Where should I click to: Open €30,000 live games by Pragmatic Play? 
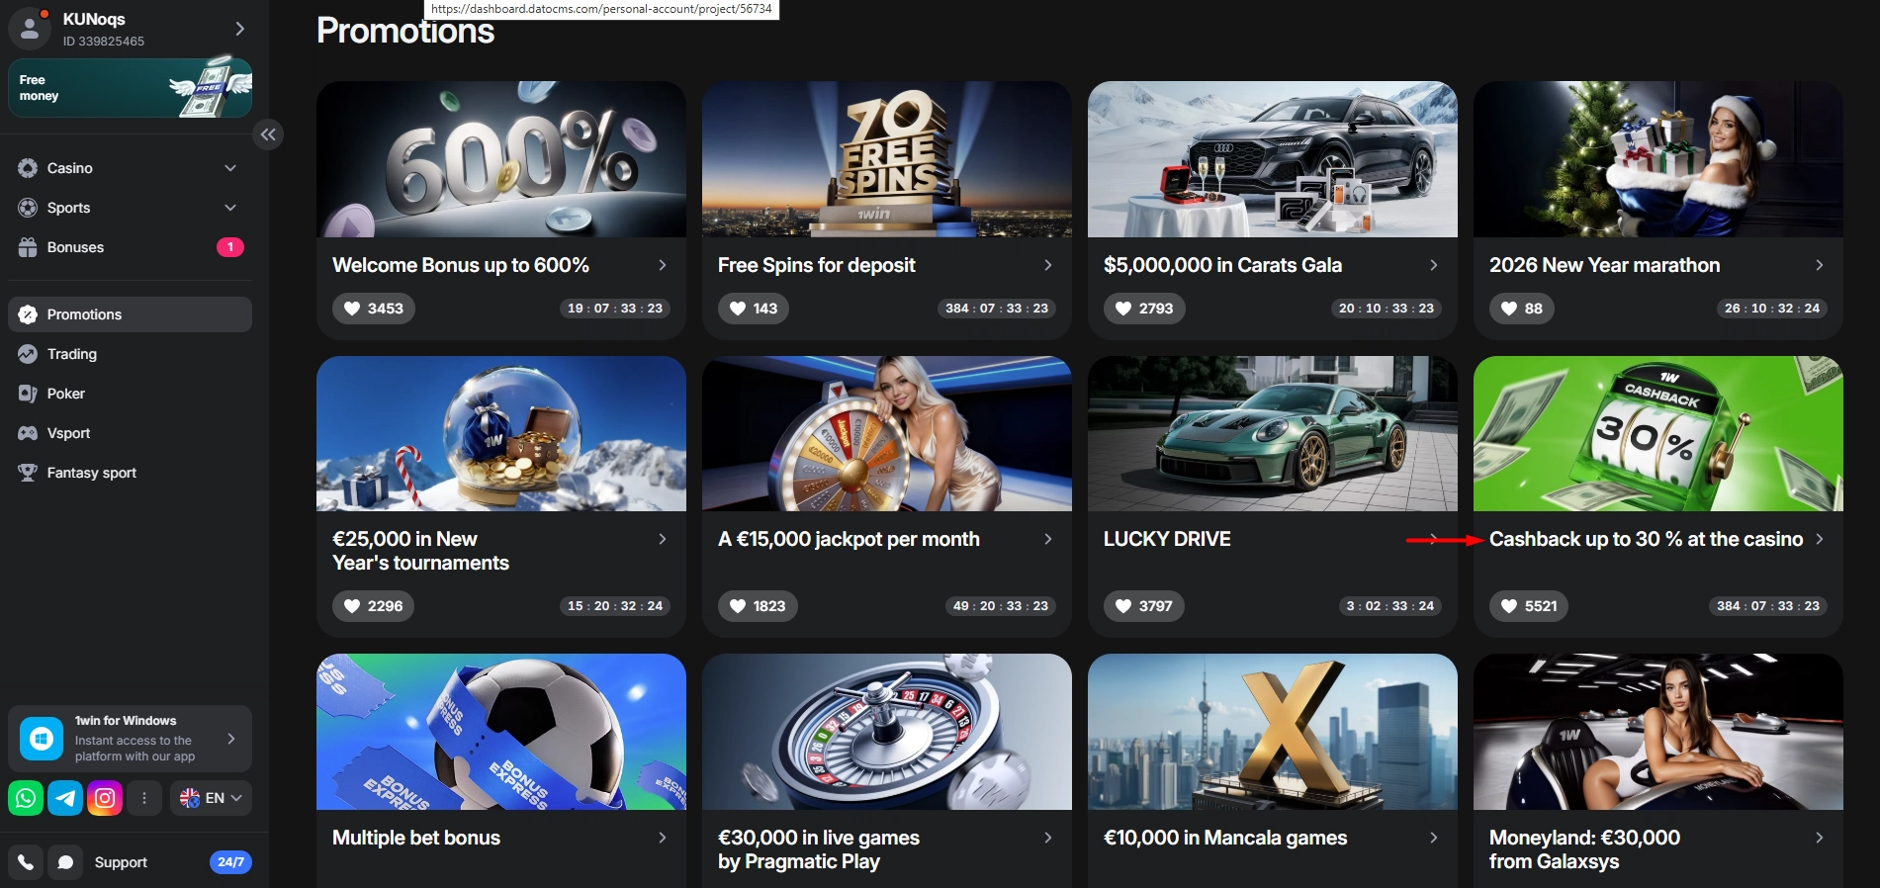click(819, 849)
